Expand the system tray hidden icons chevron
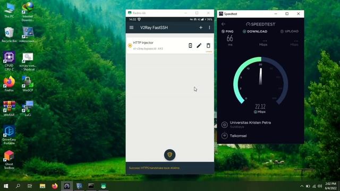 [x=302, y=186]
